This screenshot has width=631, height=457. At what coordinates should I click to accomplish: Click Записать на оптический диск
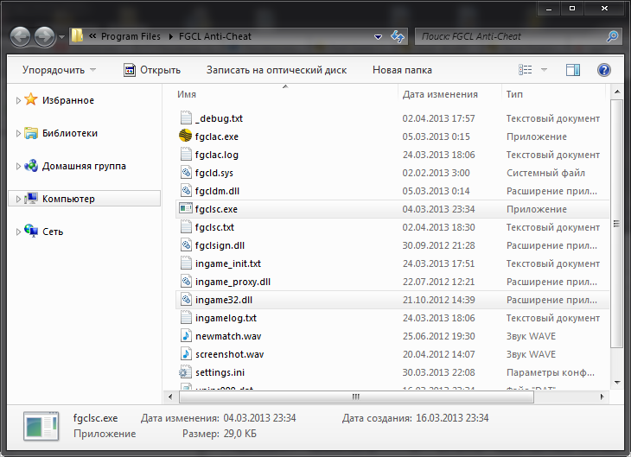pyautogui.click(x=277, y=70)
